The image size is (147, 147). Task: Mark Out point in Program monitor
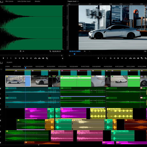click(106, 58)
